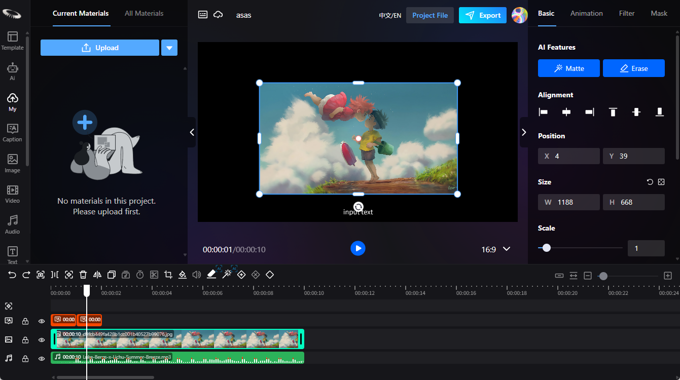The width and height of the screenshot is (680, 380).
Task: Click the redo arrow in timeline toolbar
Action: (x=26, y=275)
